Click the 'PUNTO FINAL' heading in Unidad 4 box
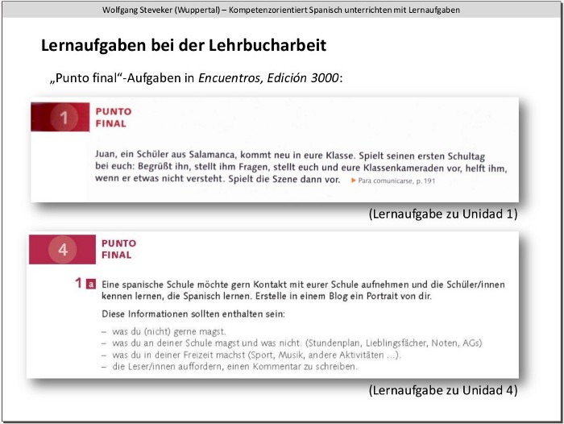This screenshot has height=424, width=564. coord(118,249)
